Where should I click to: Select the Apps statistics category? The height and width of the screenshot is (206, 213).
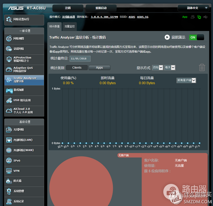pos(99,67)
